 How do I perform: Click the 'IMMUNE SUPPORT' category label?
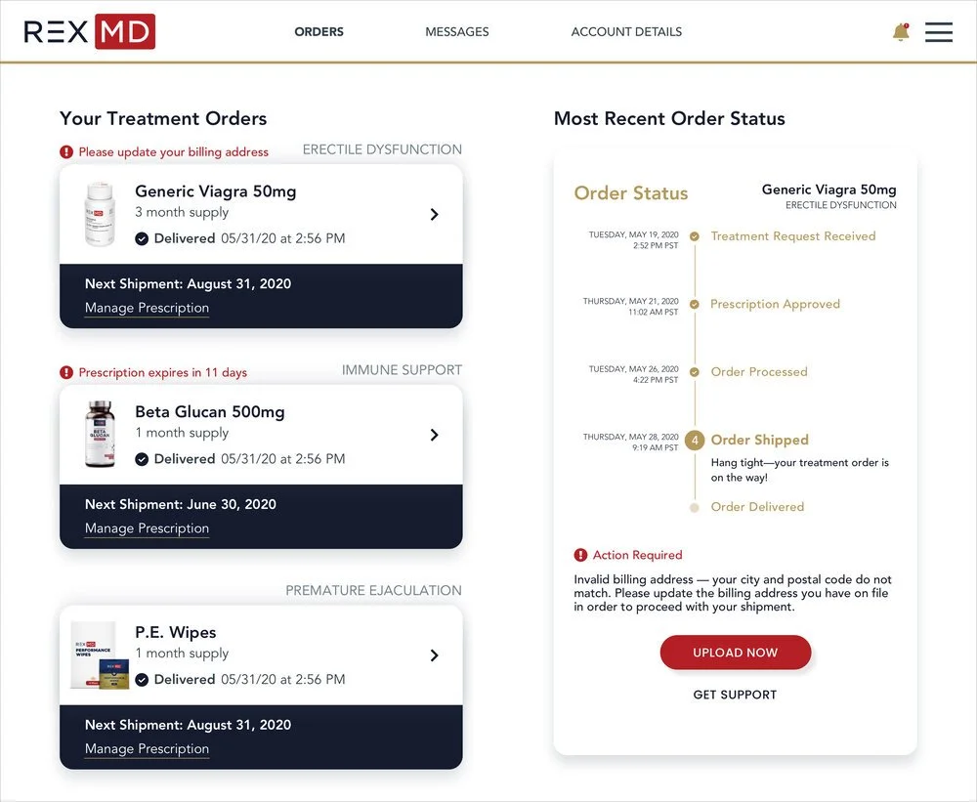coord(402,370)
